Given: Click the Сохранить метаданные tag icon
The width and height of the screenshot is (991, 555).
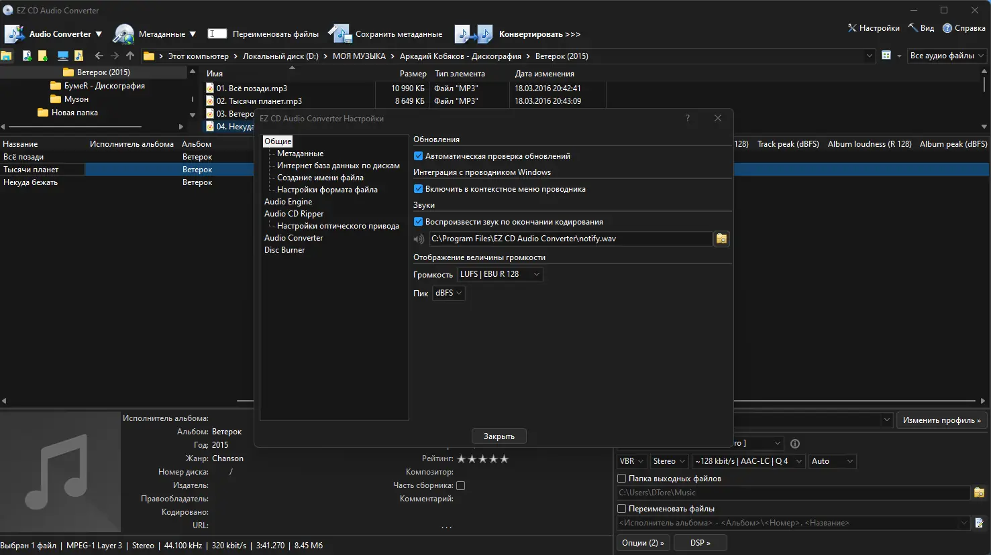Looking at the screenshot, I should pos(340,34).
